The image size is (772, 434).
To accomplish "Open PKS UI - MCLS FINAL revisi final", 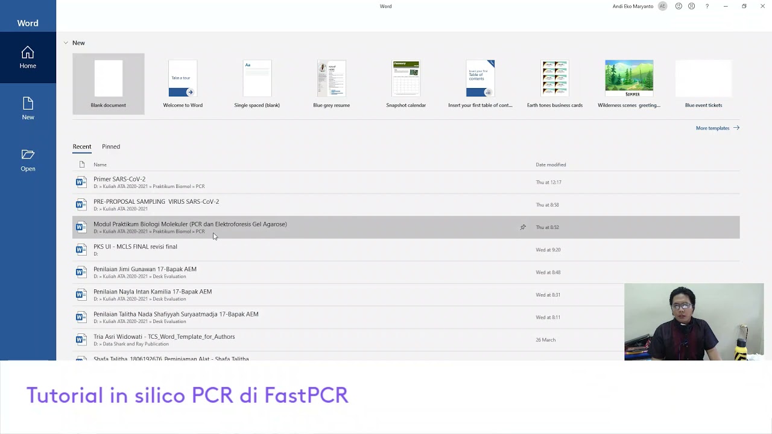I will coord(406,250).
